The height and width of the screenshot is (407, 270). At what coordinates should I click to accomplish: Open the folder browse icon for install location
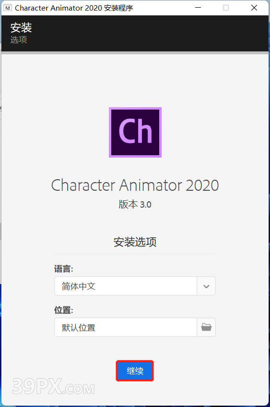[206, 327]
